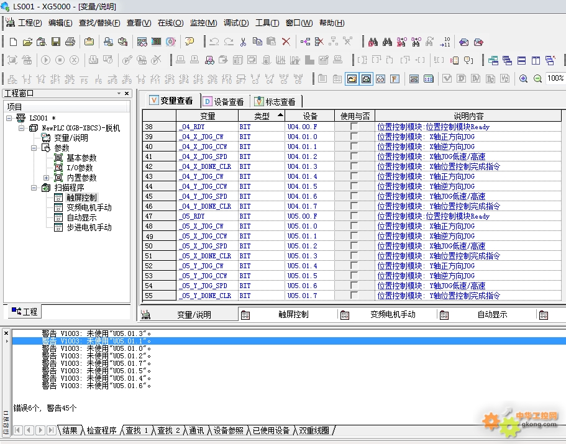Open the 双重线圈 output tab

pyautogui.click(x=314, y=430)
